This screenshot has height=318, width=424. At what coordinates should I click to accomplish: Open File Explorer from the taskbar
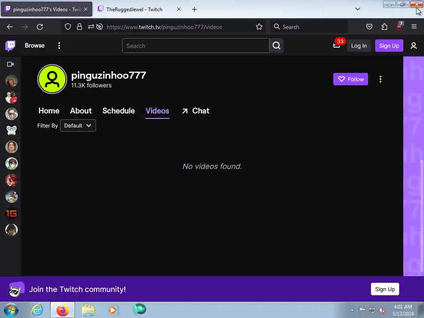click(88, 310)
